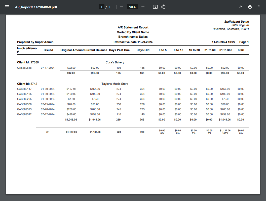Rotate the document counterclockwise
Viewport: 266px width, 201px height.
tap(163, 7)
